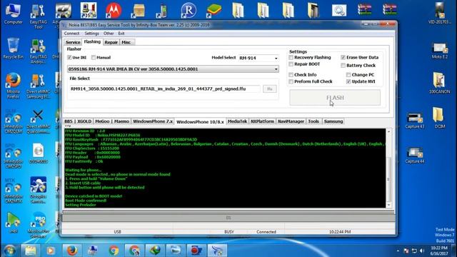This screenshot has width=457, height=257.
Task: Open the Model Select RM-914 dropdown
Action: (258, 58)
